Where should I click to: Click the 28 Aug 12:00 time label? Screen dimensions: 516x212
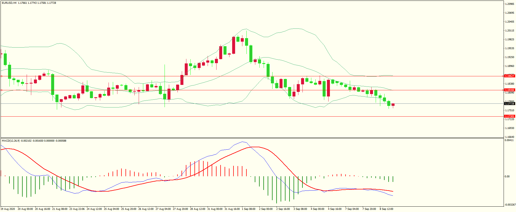(198, 209)
